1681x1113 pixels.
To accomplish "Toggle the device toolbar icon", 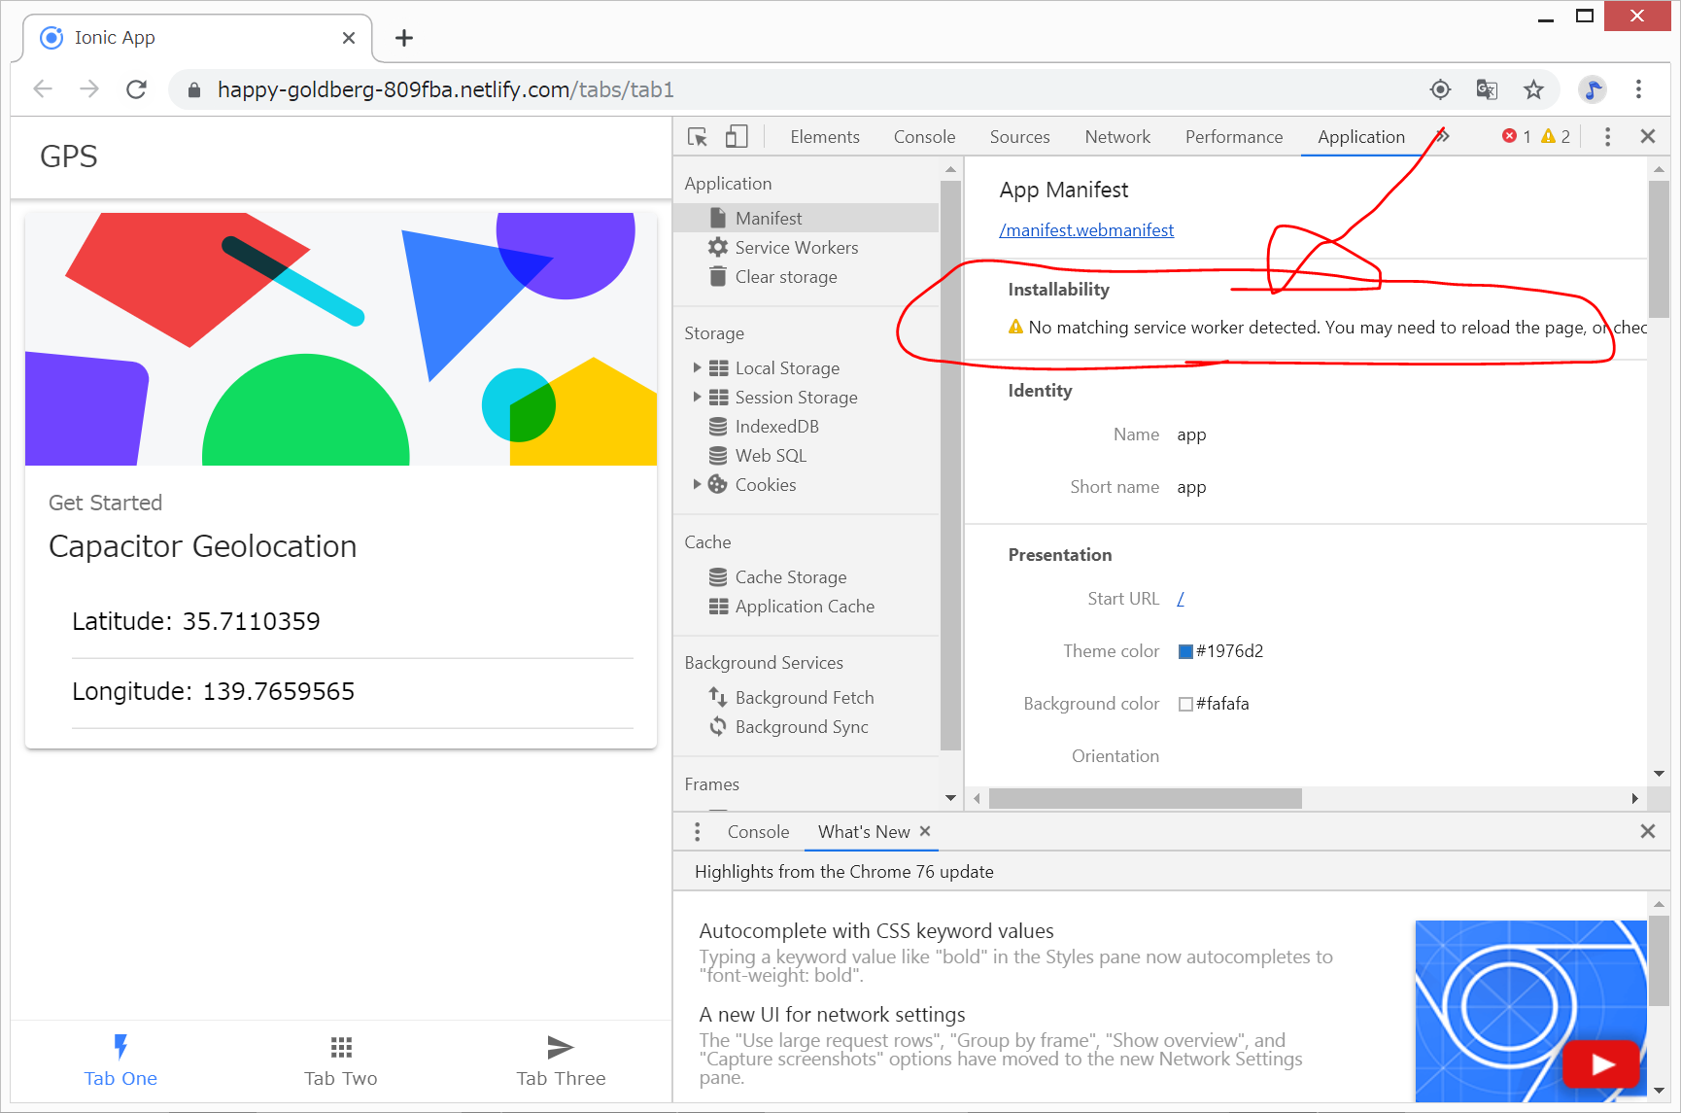I will [x=737, y=137].
